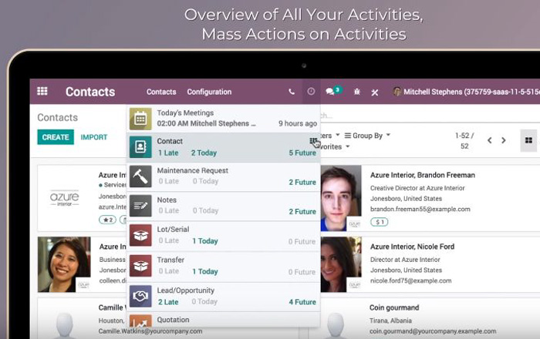
Task: Click the search input field
Action: click(x=430, y=116)
